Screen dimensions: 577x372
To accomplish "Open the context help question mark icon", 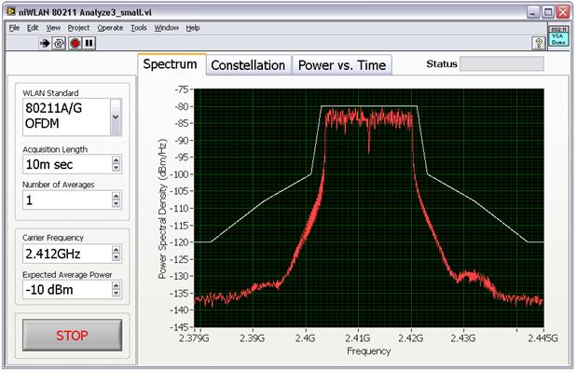I will coord(539,44).
